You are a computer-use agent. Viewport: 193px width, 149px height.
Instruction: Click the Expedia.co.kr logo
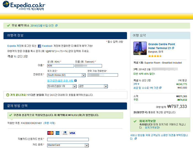(24, 6)
